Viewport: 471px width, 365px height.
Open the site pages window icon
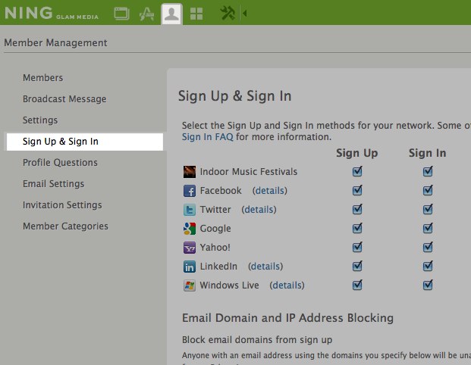point(121,14)
